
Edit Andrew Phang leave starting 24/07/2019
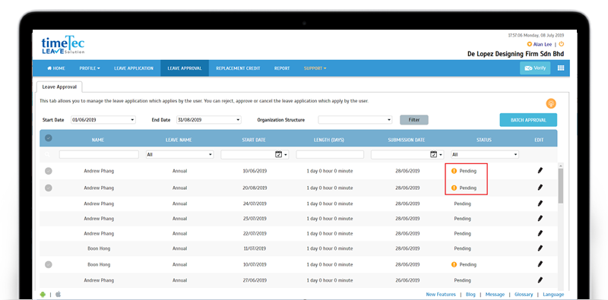click(x=540, y=204)
